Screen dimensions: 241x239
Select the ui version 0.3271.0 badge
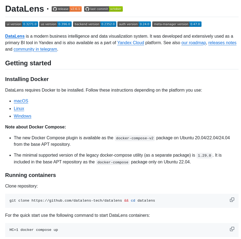pos(21,24)
